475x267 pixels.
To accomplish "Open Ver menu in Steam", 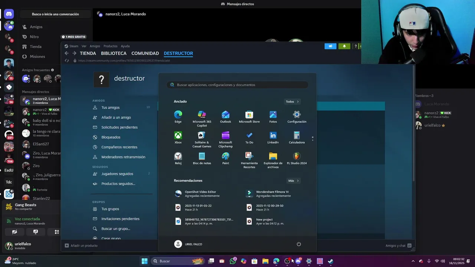I will point(84,46).
